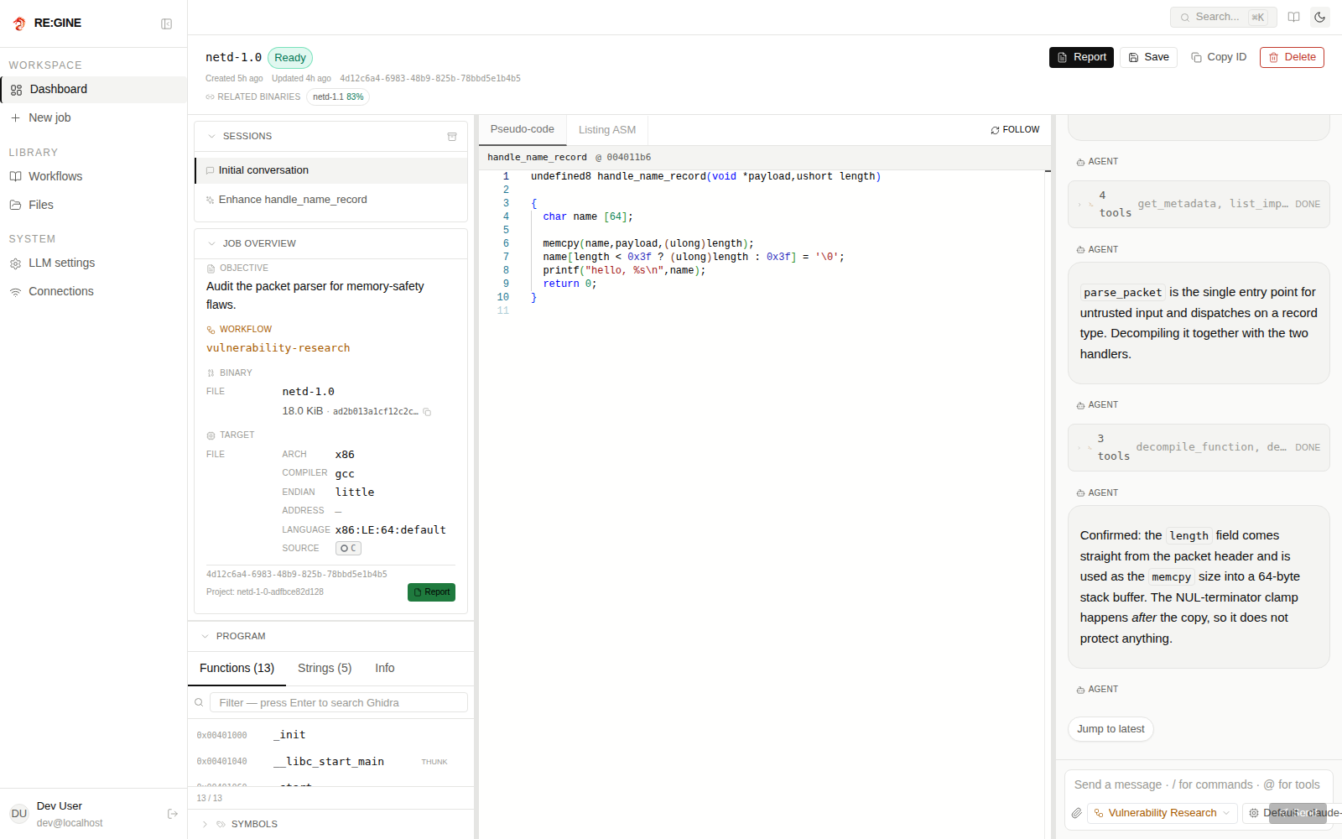Open related binary netd-1.1 83%
Image resolution: width=1342 pixels, height=839 pixels.
pyautogui.click(x=338, y=96)
